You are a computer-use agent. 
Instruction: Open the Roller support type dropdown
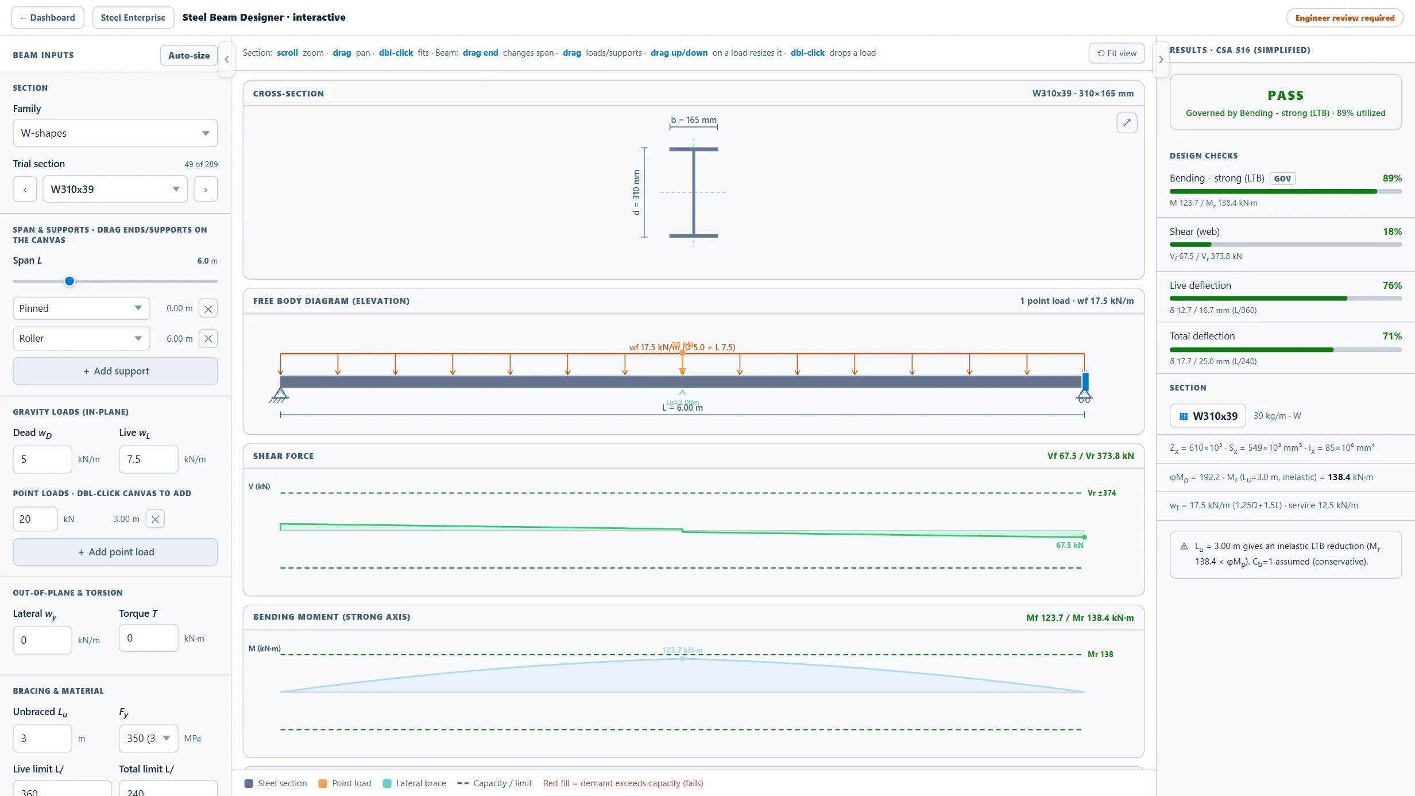click(x=82, y=339)
